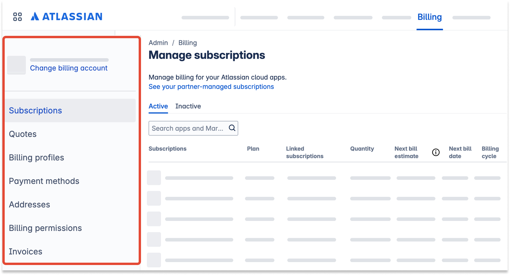Viewport: 510px width, 275px height.
Task: Open Payment methods page
Action: click(44, 181)
